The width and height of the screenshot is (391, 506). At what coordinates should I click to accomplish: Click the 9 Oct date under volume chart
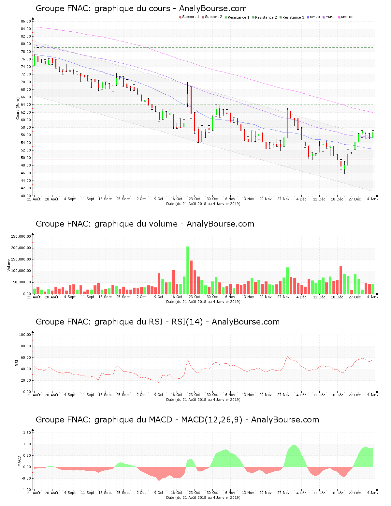tap(159, 297)
